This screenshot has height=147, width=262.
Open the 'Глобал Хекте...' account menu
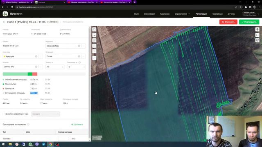click(251, 14)
